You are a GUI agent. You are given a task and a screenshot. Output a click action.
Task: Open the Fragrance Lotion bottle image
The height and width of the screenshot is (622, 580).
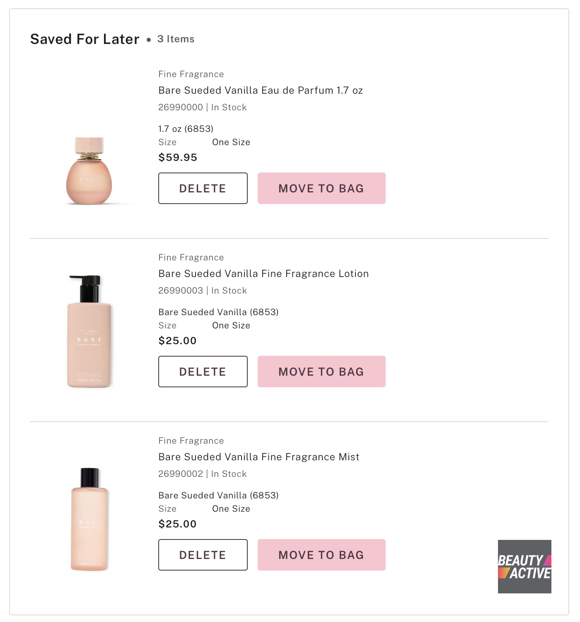click(89, 331)
